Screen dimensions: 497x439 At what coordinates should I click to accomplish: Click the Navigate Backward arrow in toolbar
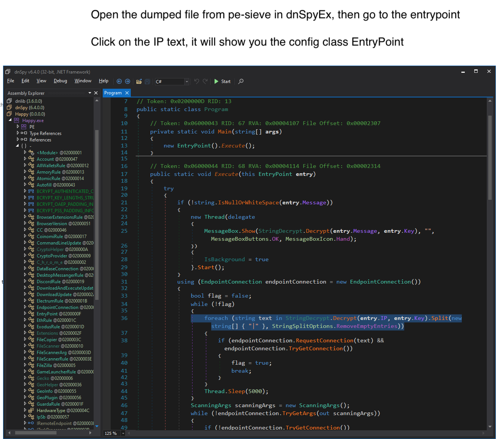pos(119,82)
